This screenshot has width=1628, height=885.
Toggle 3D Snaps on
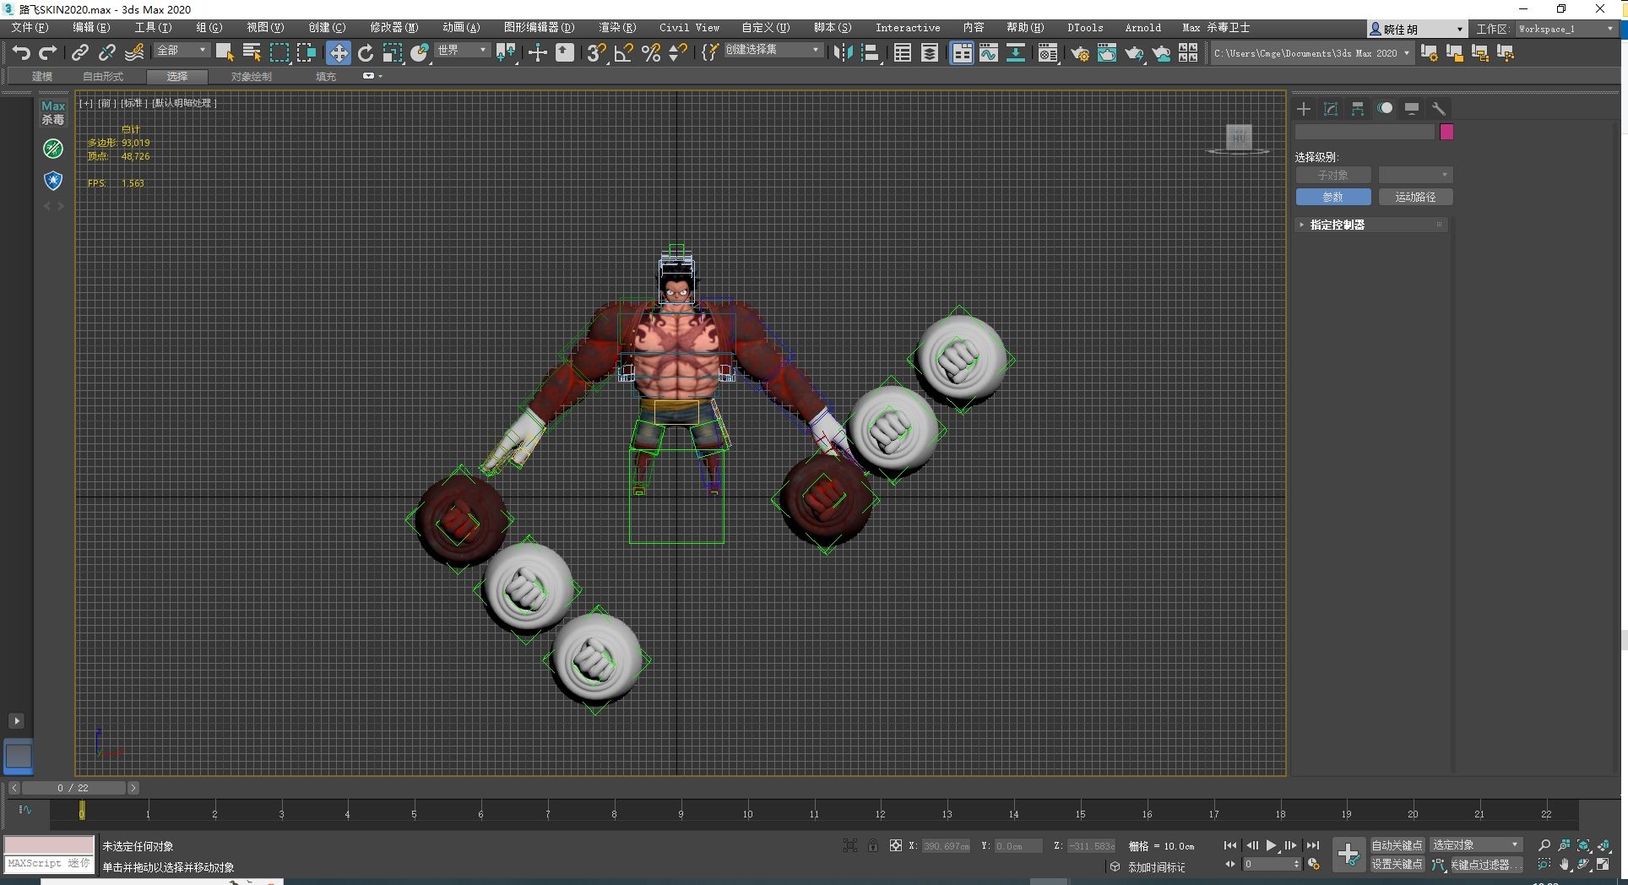[596, 52]
